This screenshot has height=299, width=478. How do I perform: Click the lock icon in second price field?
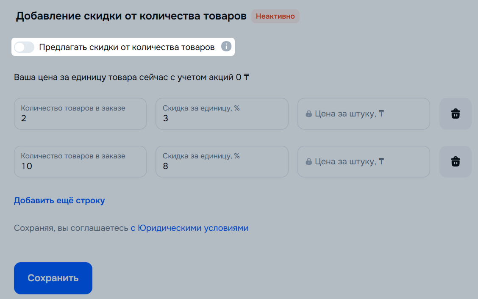[309, 162]
